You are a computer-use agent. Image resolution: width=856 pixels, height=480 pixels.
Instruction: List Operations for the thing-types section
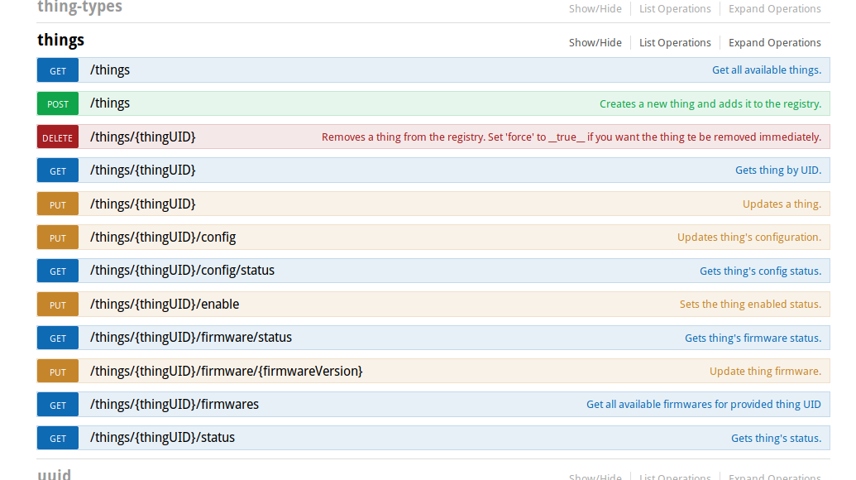(675, 9)
